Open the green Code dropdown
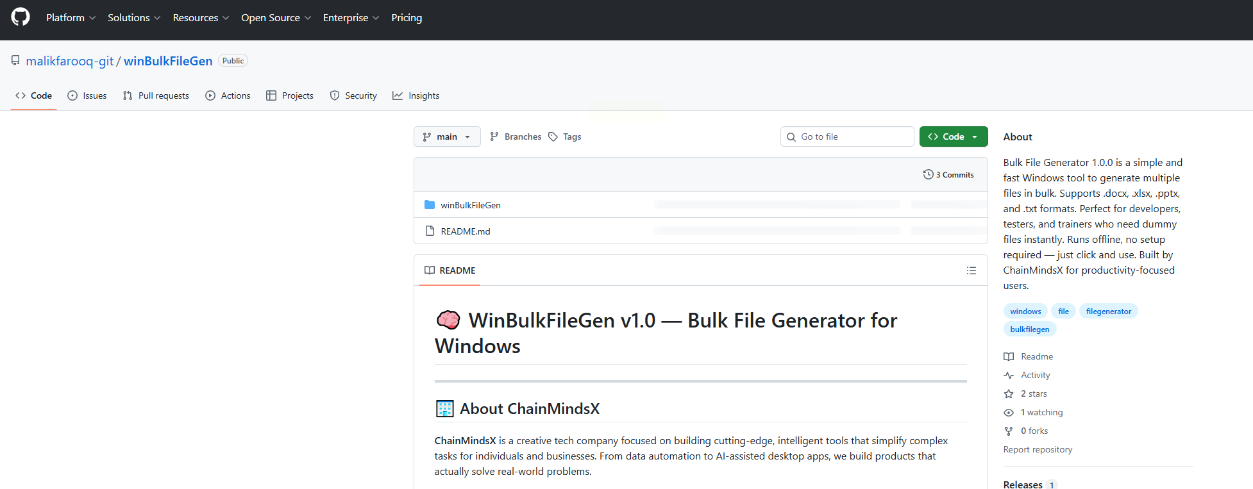 (x=953, y=137)
